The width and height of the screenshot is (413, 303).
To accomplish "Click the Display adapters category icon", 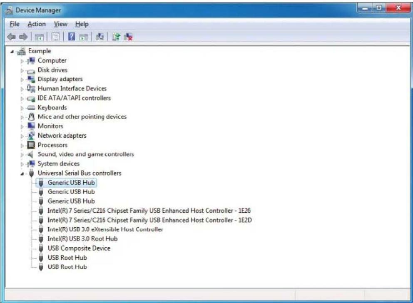I will [x=31, y=79].
